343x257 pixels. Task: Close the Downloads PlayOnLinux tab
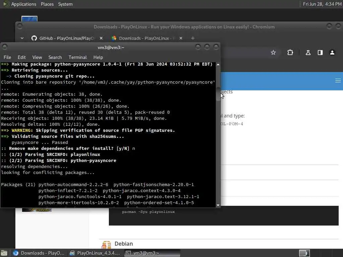click(181, 38)
